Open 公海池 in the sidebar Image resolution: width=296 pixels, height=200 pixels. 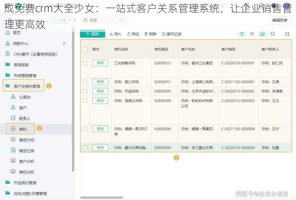tap(24, 97)
